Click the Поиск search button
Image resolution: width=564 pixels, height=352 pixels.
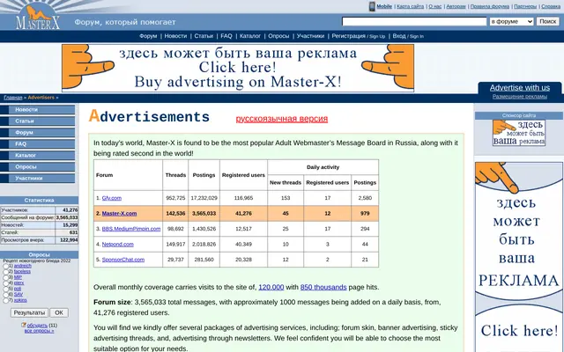click(x=548, y=21)
